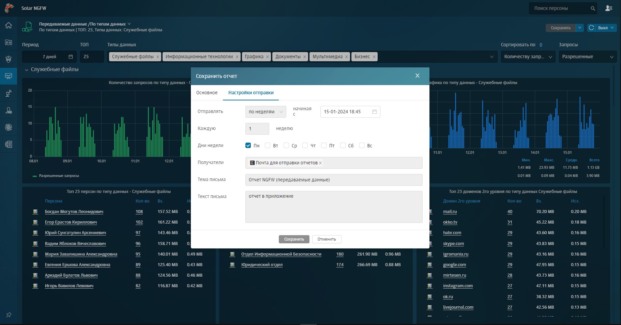The image size is (621, 325).
Task: Enable the Ср weekday checkbox
Action: (286, 145)
